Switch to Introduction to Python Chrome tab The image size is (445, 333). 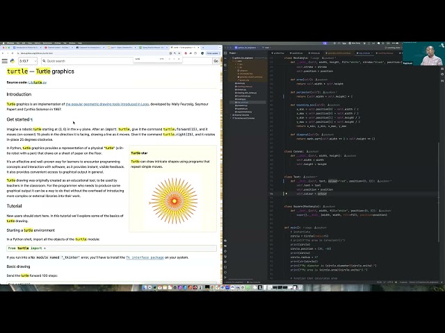point(27,48)
